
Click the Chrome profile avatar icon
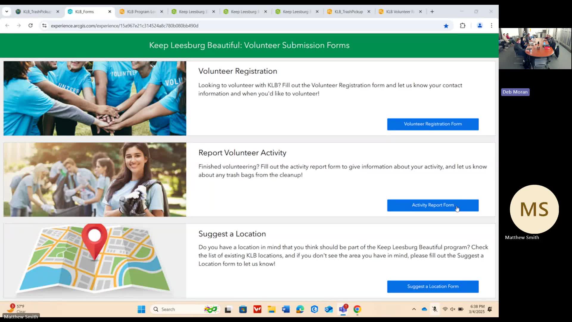(480, 26)
